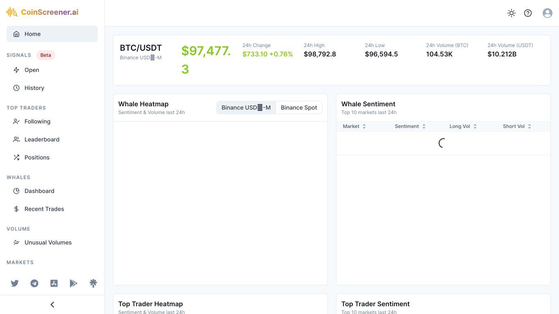The height and width of the screenshot is (314, 559).
Task: Open Recent Trades page
Action: click(x=52, y=209)
